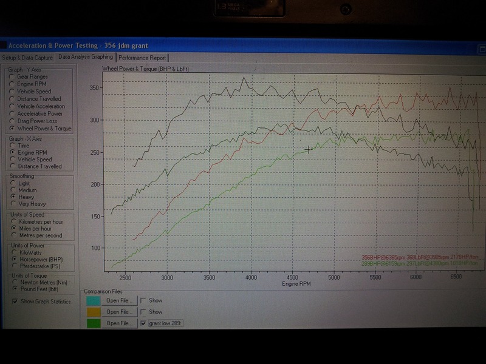Click Open File next to orange swatch

coord(118,312)
